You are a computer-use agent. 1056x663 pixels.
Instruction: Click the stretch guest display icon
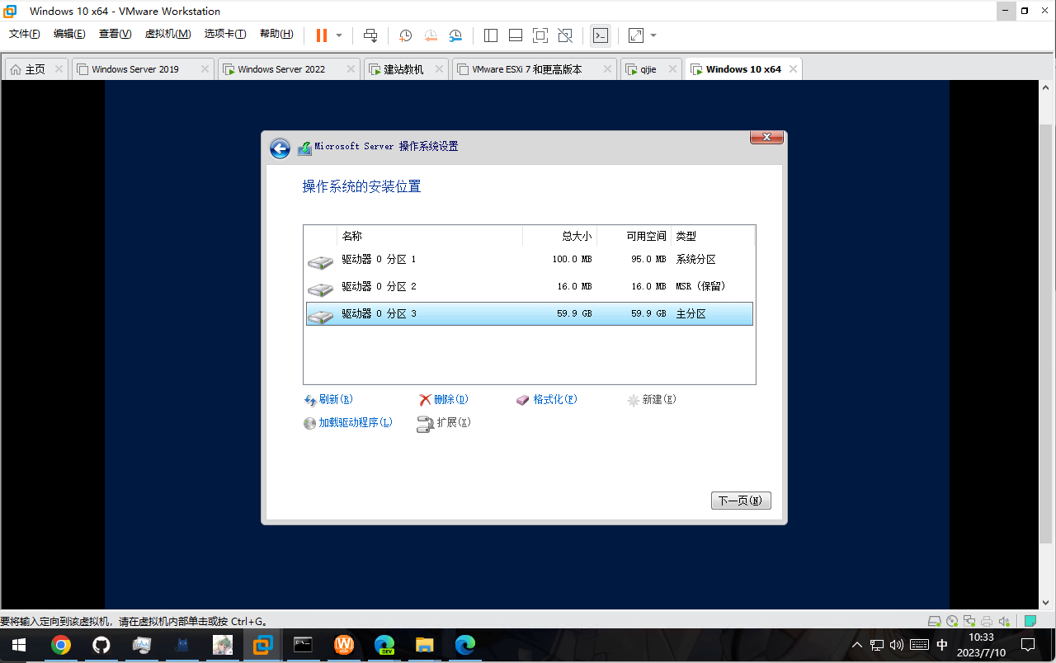point(636,35)
